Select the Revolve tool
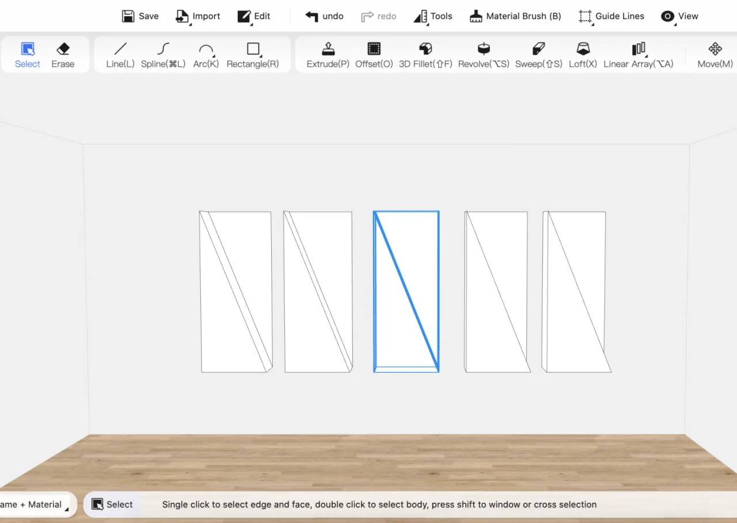737x523 pixels. tap(483, 49)
